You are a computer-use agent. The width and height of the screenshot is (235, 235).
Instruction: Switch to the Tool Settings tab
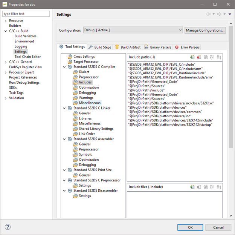72,47
